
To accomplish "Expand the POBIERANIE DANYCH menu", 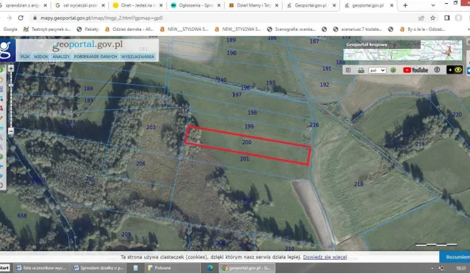I will 95,57.
